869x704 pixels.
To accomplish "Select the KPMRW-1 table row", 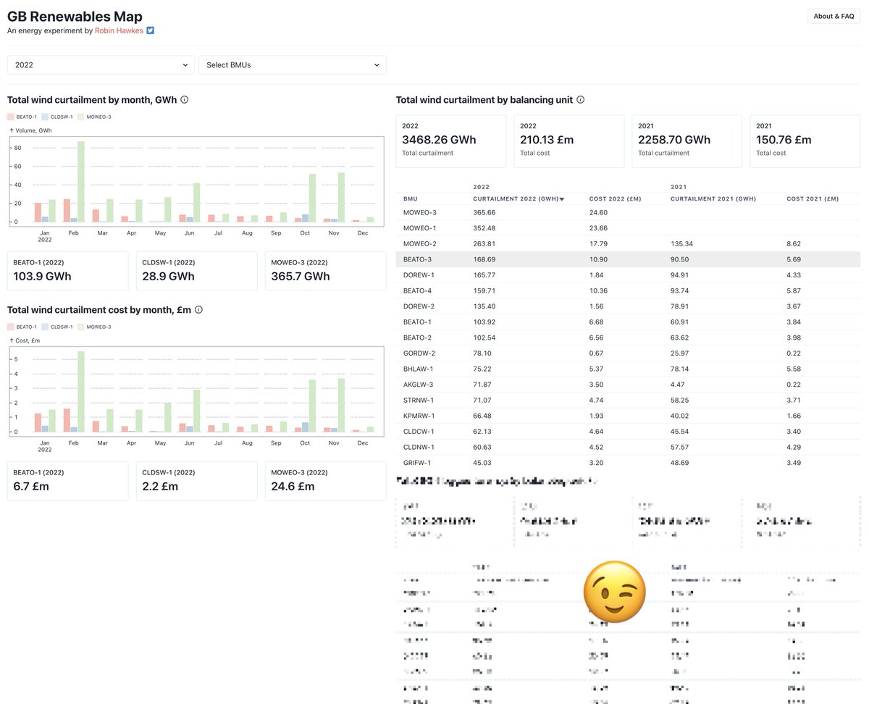I will [629, 416].
